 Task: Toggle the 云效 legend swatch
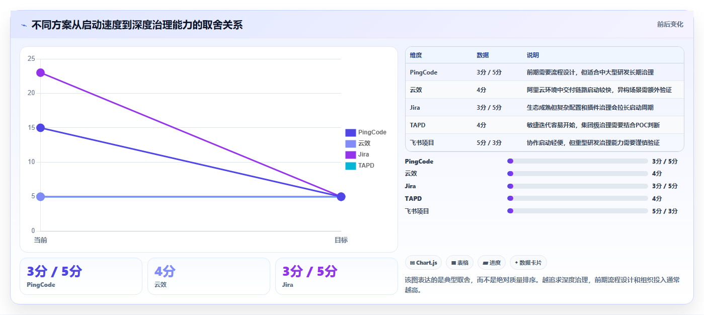point(350,143)
